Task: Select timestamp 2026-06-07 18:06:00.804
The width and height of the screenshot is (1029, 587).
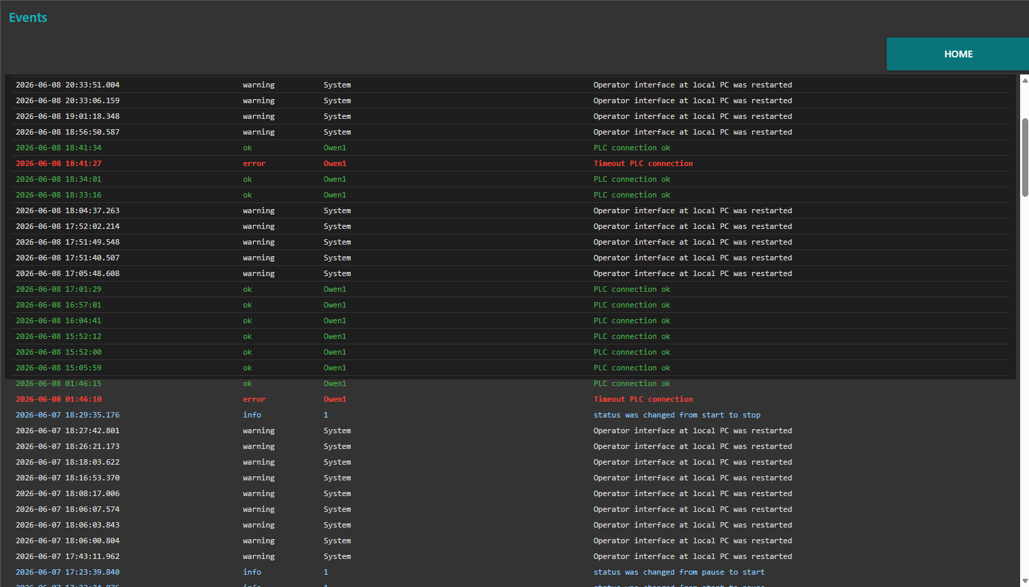Action: click(x=68, y=541)
